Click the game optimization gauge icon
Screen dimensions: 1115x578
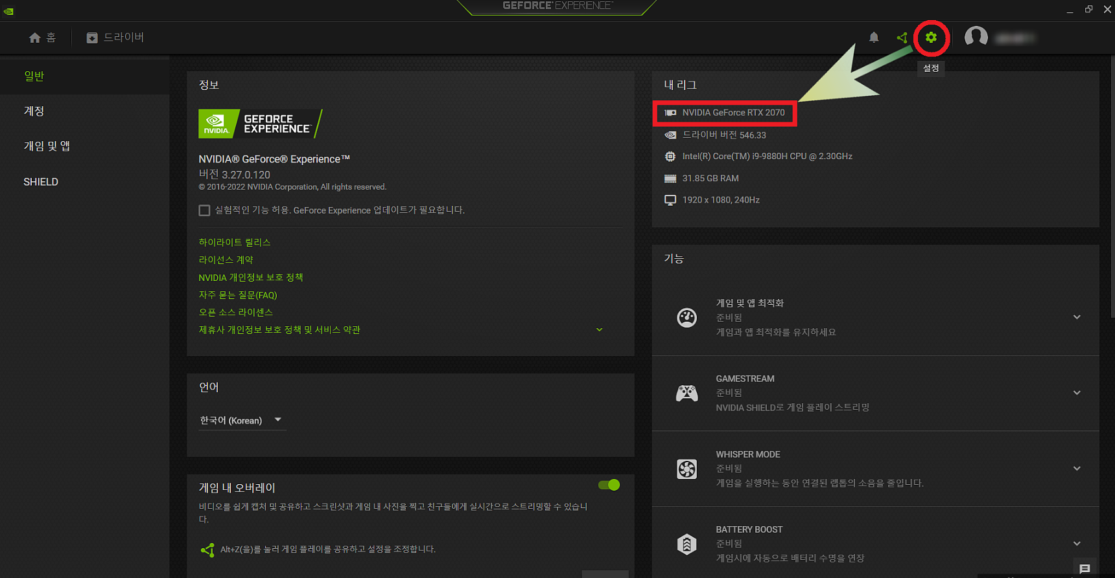687,317
